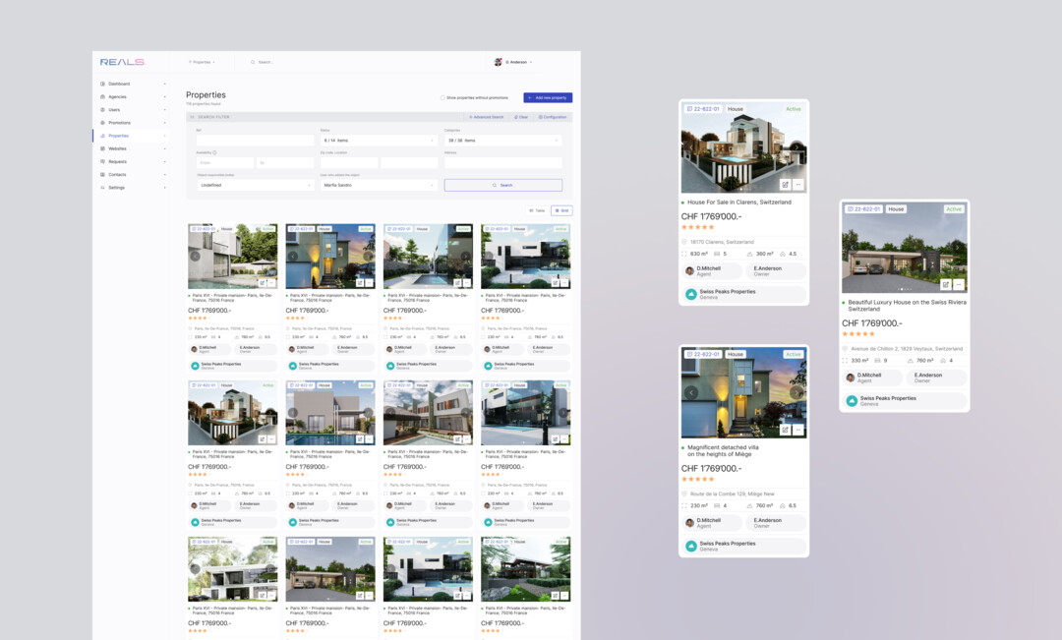Edit the Clarens house card
This screenshot has width=1062, height=640.
(785, 184)
